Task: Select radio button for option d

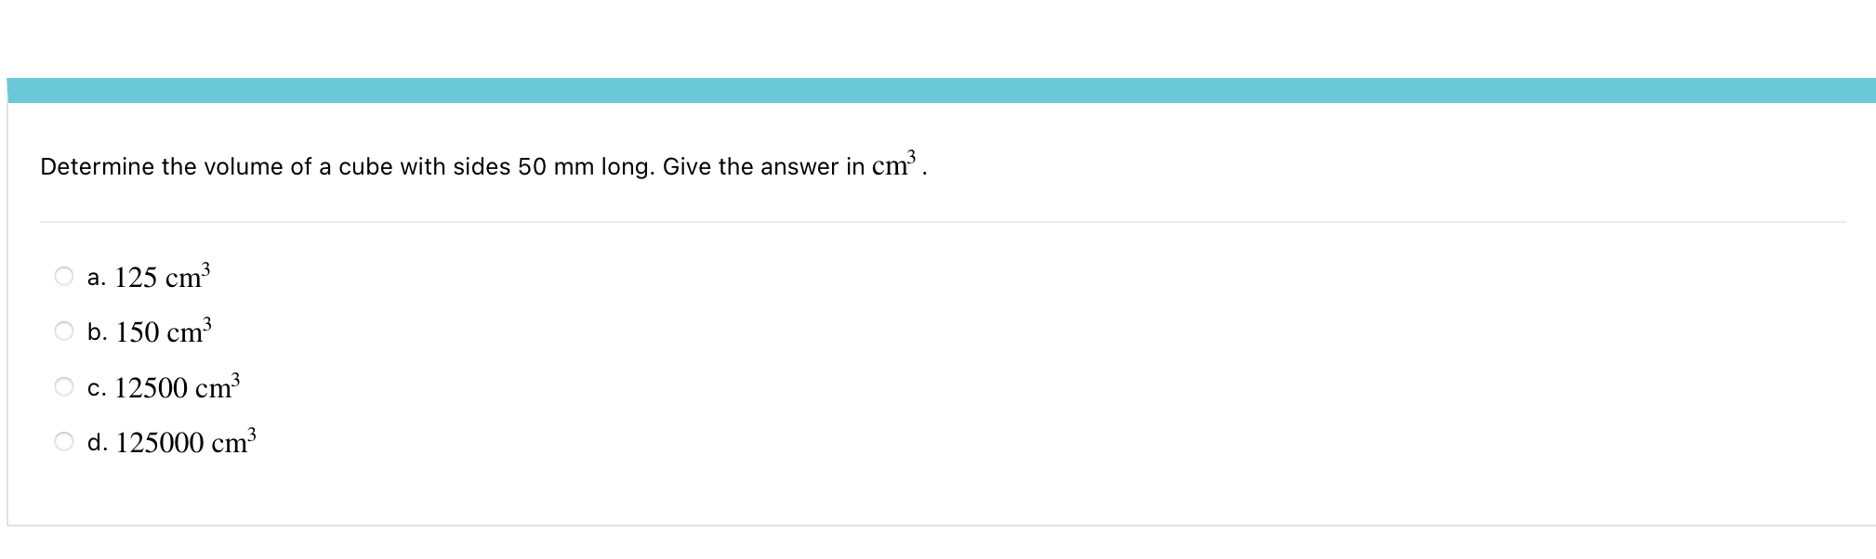Action: click(63, 440)
